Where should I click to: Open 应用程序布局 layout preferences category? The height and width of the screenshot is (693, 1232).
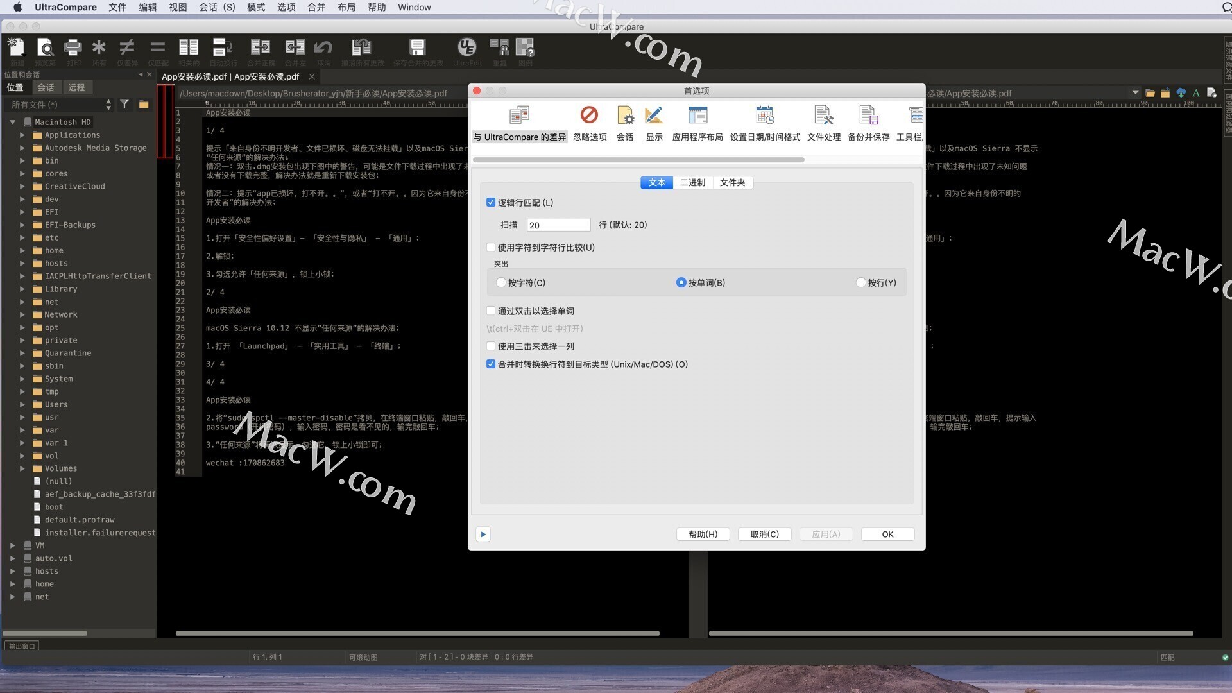697,124
